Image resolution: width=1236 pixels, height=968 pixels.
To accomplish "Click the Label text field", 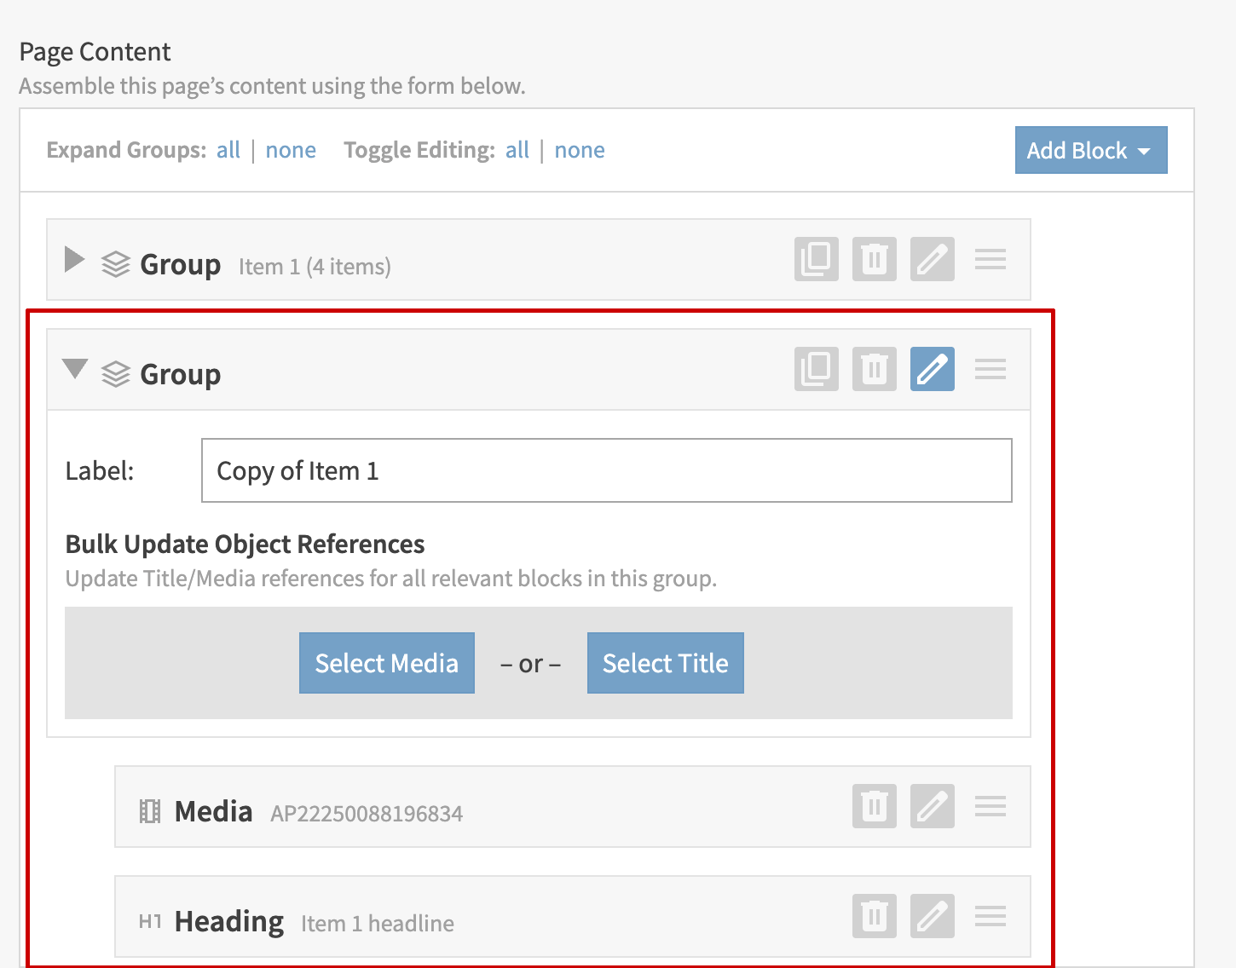I will click(606, 470).
